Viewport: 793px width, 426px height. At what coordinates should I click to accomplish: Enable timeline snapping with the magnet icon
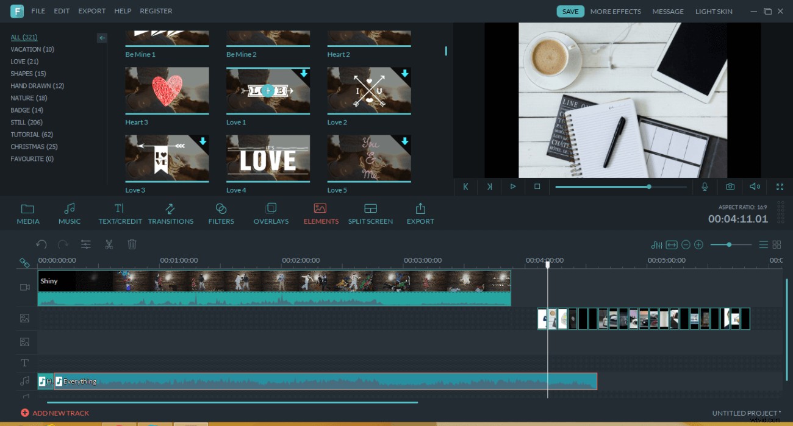point(25,263)
